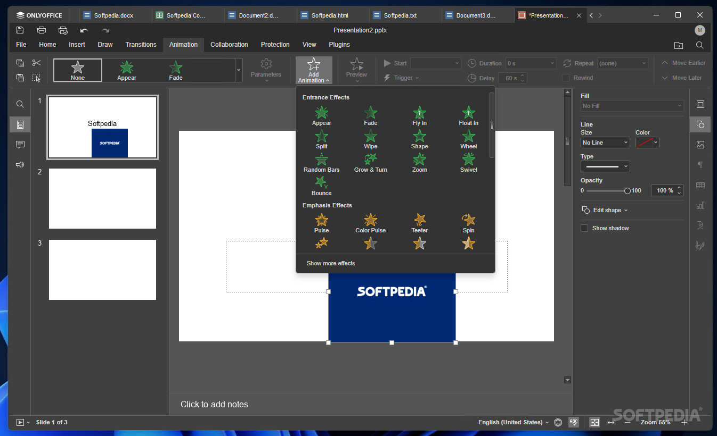The image size is (717, 436).
Task: Open Slide settings in right sidebar
Action: click(700, 104)
